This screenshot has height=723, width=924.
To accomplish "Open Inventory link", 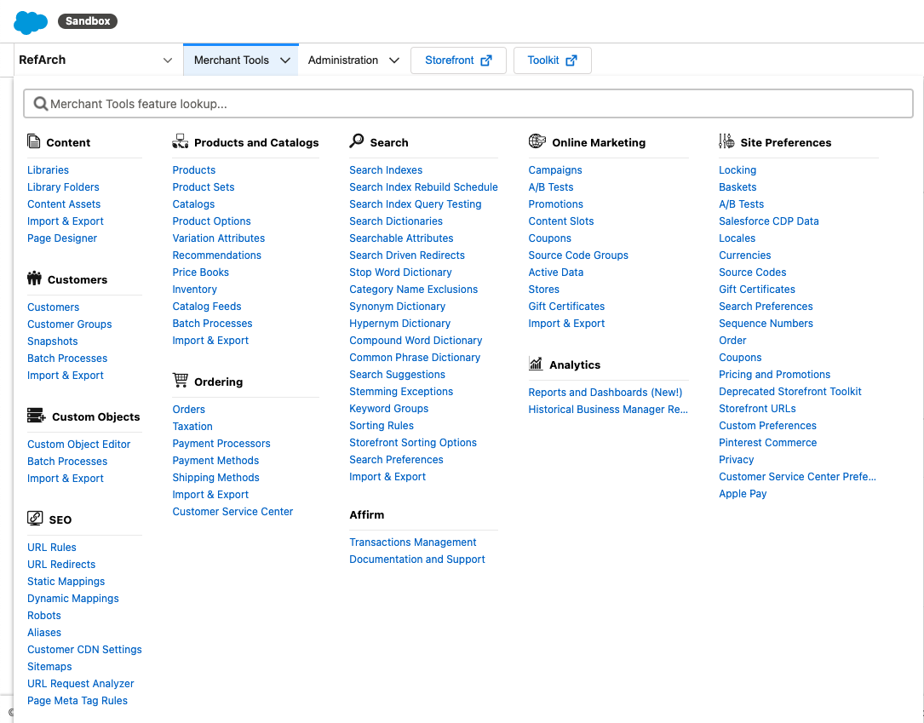I will 194,290.
